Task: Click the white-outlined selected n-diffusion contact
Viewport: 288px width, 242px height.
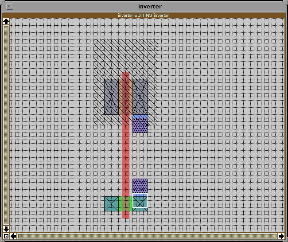Action: tap(140, 200)
